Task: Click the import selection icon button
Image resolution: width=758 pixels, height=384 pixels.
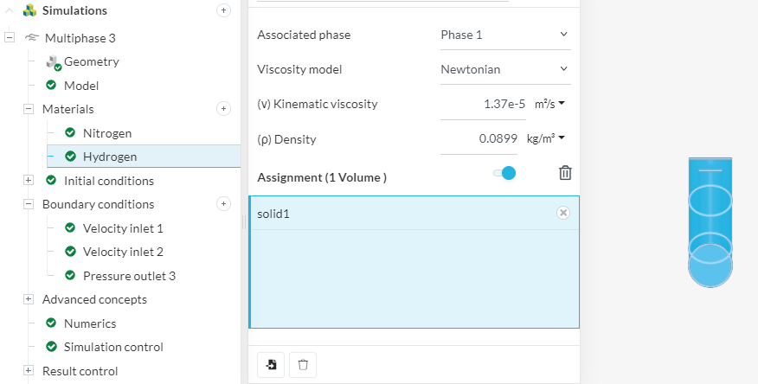Action: (x=271, y=364)
